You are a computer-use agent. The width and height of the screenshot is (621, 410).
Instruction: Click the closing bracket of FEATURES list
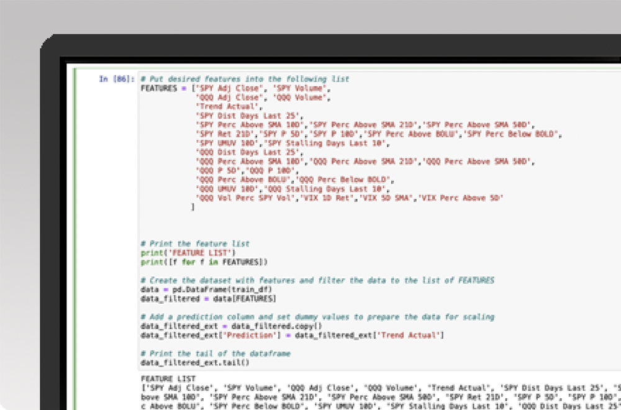193,207
